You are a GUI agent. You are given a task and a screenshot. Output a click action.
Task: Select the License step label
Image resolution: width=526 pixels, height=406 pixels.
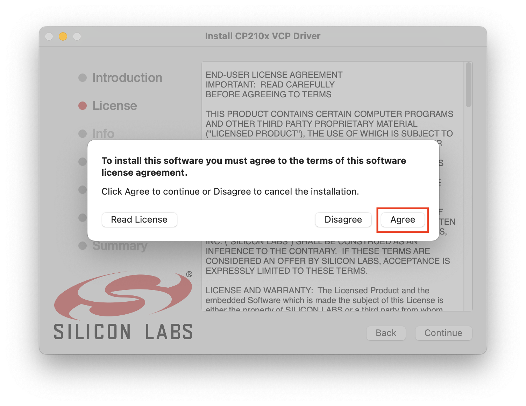(115, 106)
